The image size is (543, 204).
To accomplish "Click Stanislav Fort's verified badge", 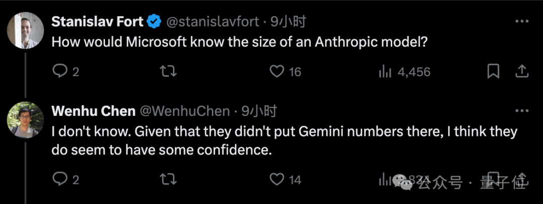I will click(153, 22).
